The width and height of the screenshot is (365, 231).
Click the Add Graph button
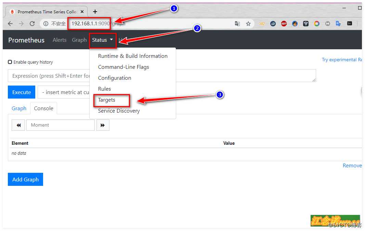pos(25,179)
